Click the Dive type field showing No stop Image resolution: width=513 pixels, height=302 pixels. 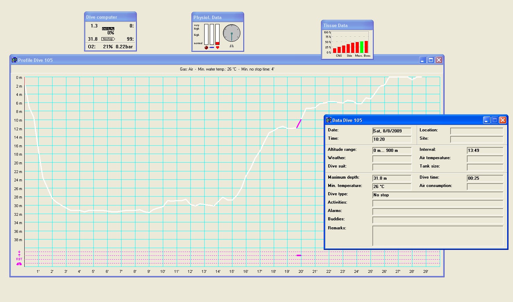437,195
